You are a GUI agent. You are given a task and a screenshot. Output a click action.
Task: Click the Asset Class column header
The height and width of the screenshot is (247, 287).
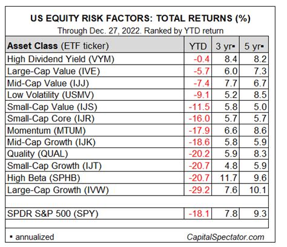coord(58,46)
